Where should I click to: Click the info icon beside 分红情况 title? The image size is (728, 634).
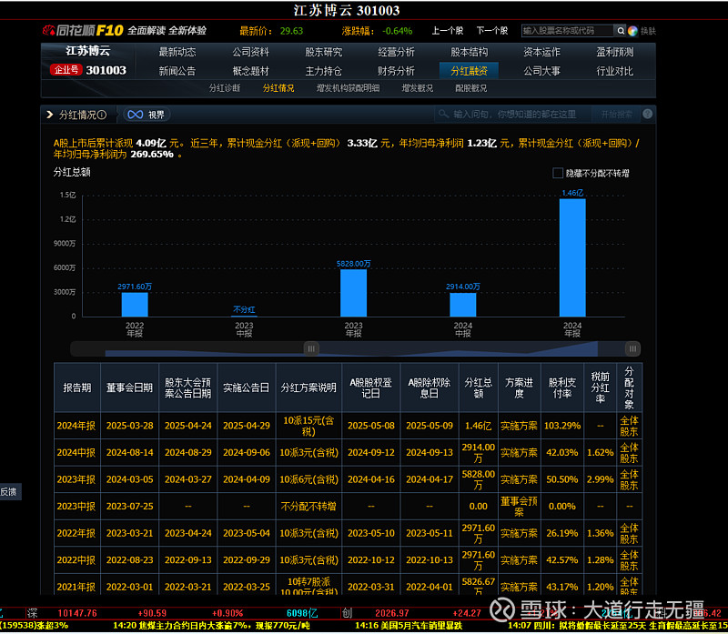coord(102,115)
